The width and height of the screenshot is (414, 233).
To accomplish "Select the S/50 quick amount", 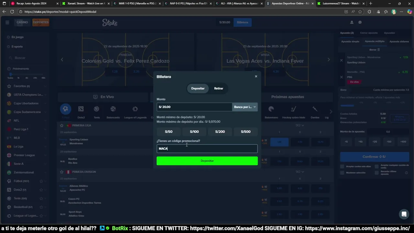I will coord(169,132).
